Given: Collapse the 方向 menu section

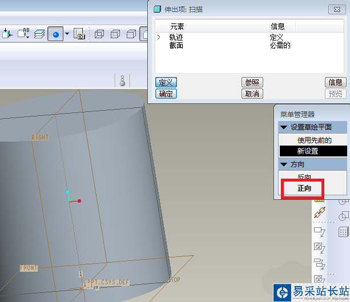Looking at the screenshot, I should 284,164.
